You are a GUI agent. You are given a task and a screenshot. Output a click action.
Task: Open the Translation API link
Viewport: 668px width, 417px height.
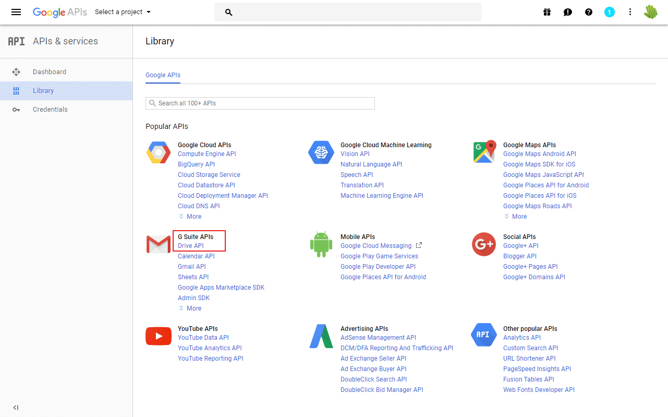362,185
